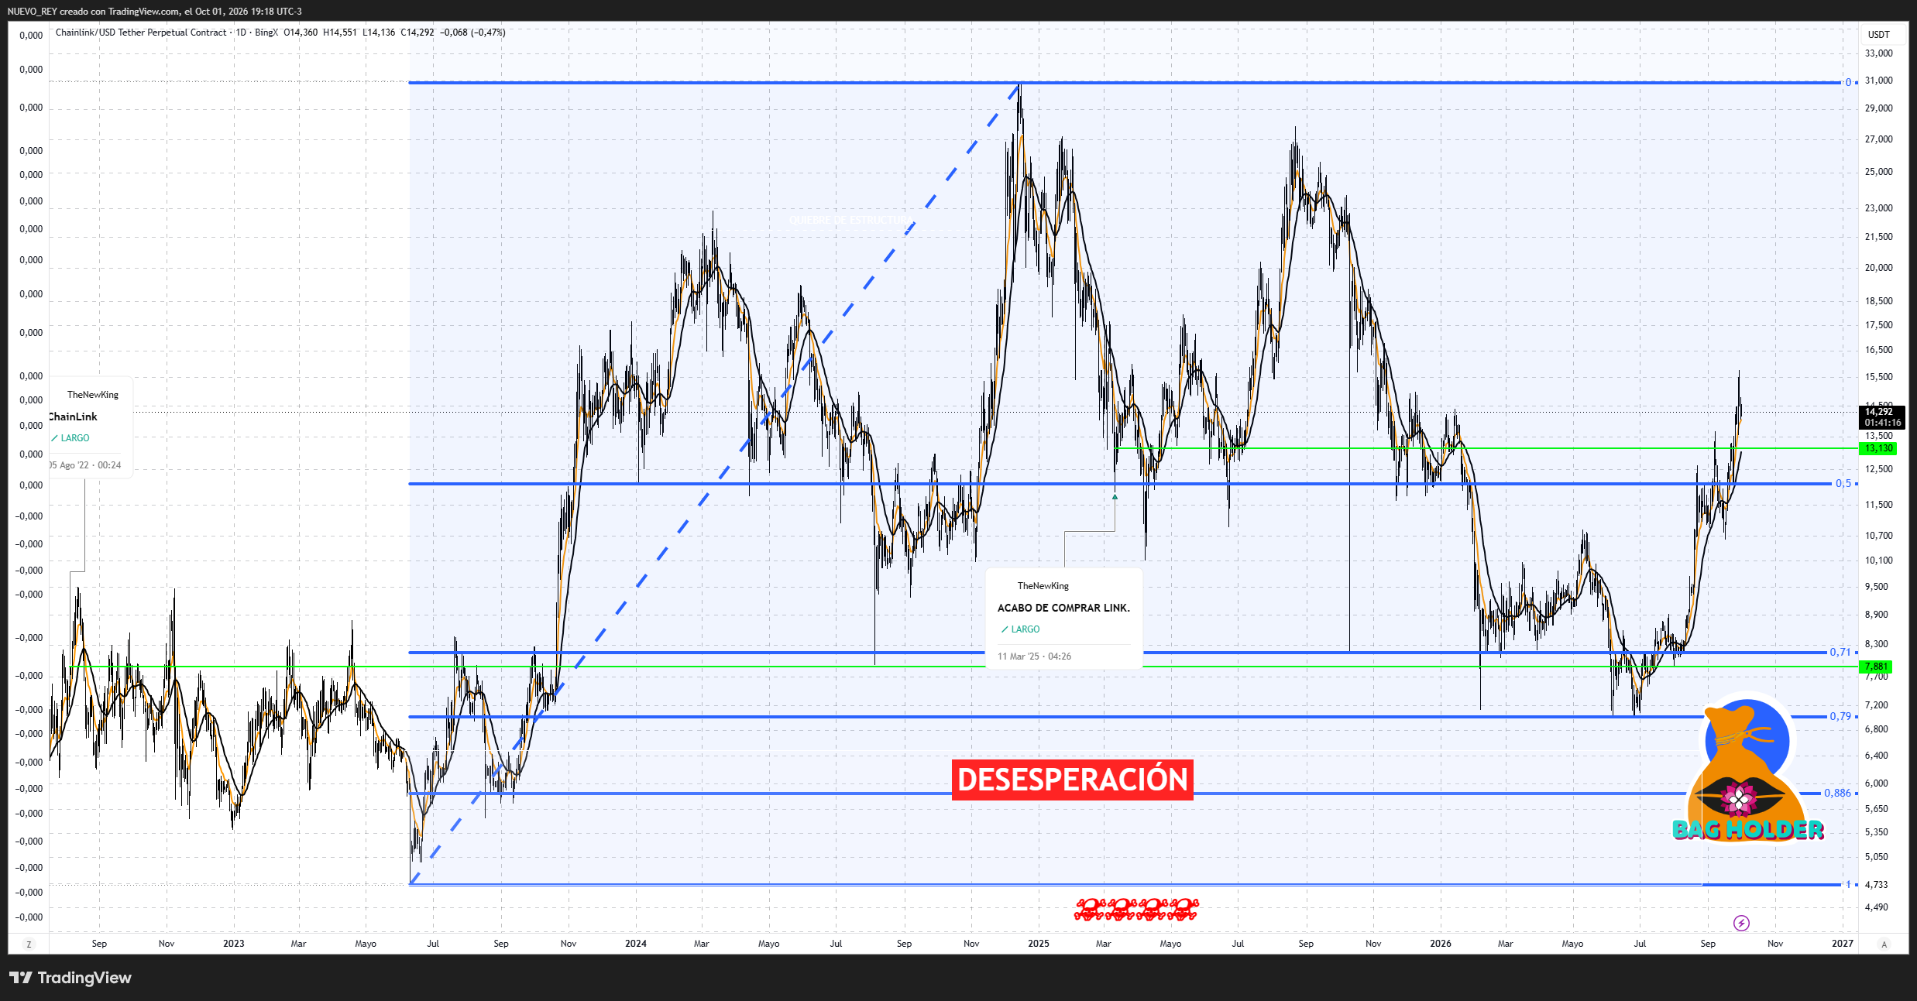The height and width of the screenshot is (1001, 1917).
Task: Select the 0,79 Fibonacci level label
Action: [x=1840, y=717]
